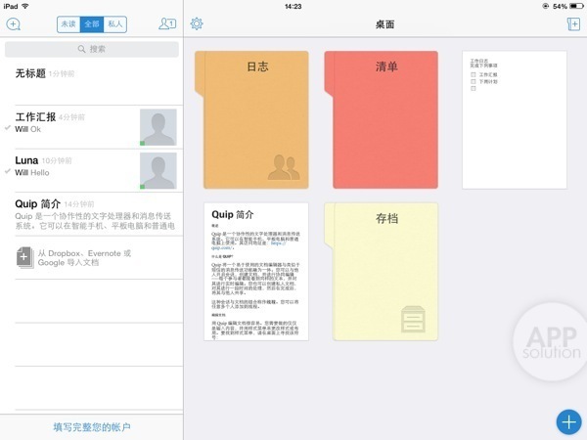This screenshot has height=440, width=587.
Task: Select the 全部 filter tab
Action: pyautogui.click(x=91, y=24)
